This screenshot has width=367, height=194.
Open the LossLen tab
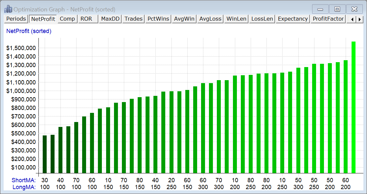tap(262, 19)
